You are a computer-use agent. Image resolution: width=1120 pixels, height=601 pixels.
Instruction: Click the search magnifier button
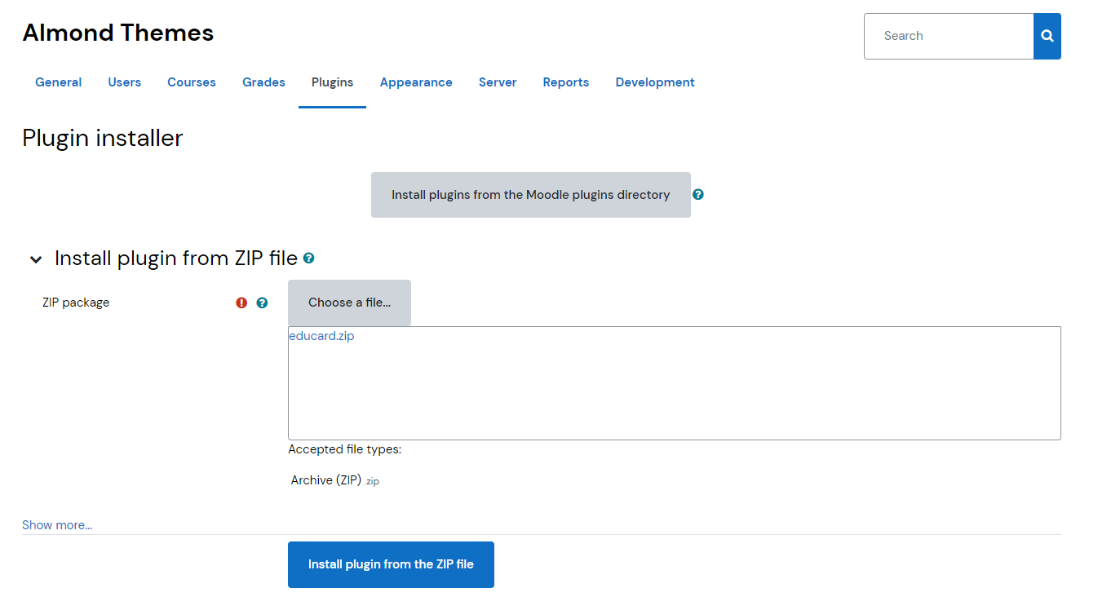(1047, 36)
